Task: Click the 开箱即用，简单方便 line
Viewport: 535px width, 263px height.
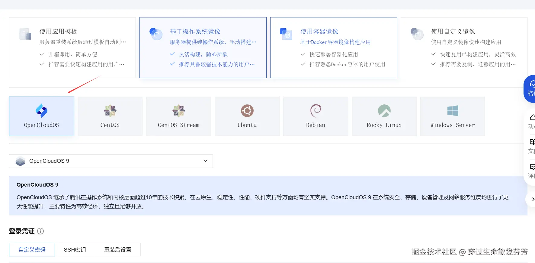Action: pos(68,54)
